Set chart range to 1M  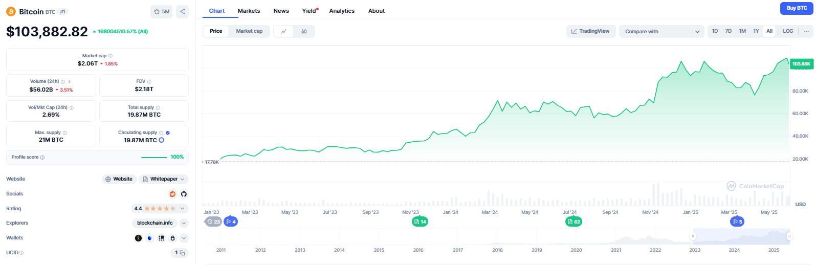tap(742, 31)
